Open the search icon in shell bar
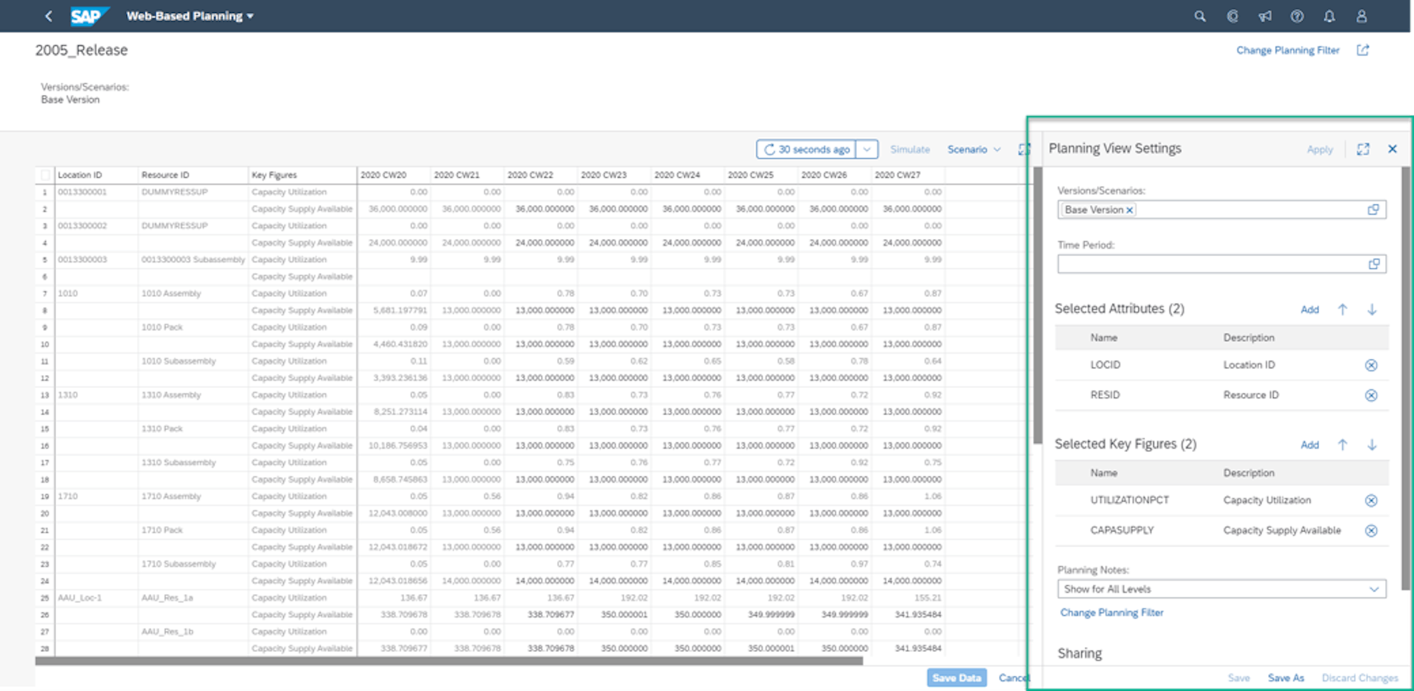This screenshot has height=691, width=1414. click(1200, 16)
